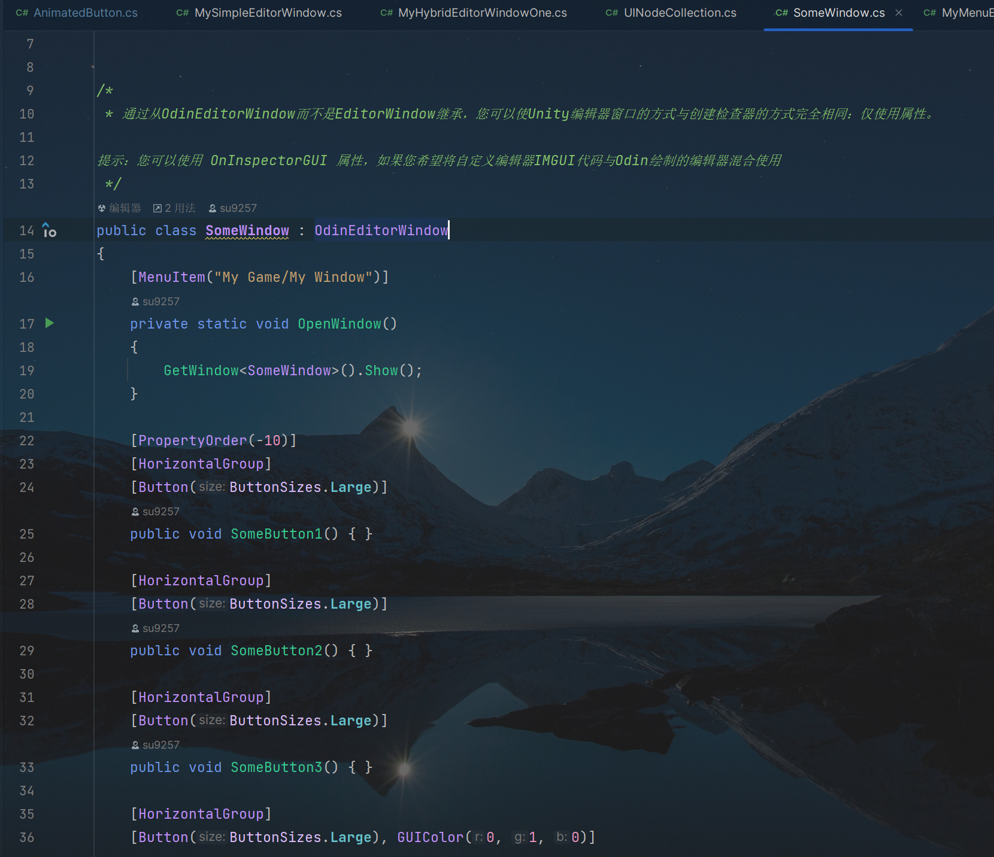Viewport: 994px width, 857px height.
Task: Click the "My Game/My Window" string literal
Action: pyautogui.click(x=293, y=277)
